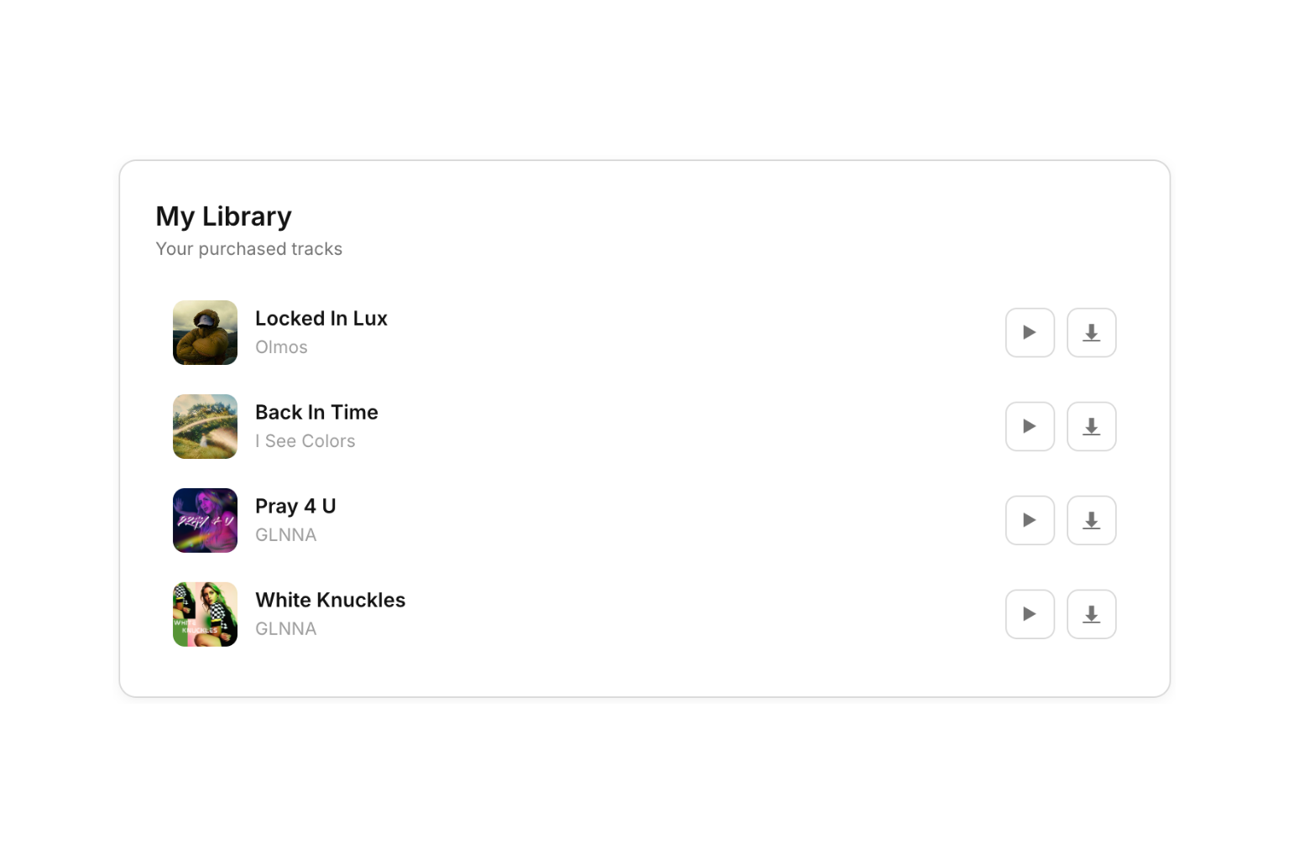Click the artist name Olmos
This screenshot has height=859, width=1289.
click(281, 347)
